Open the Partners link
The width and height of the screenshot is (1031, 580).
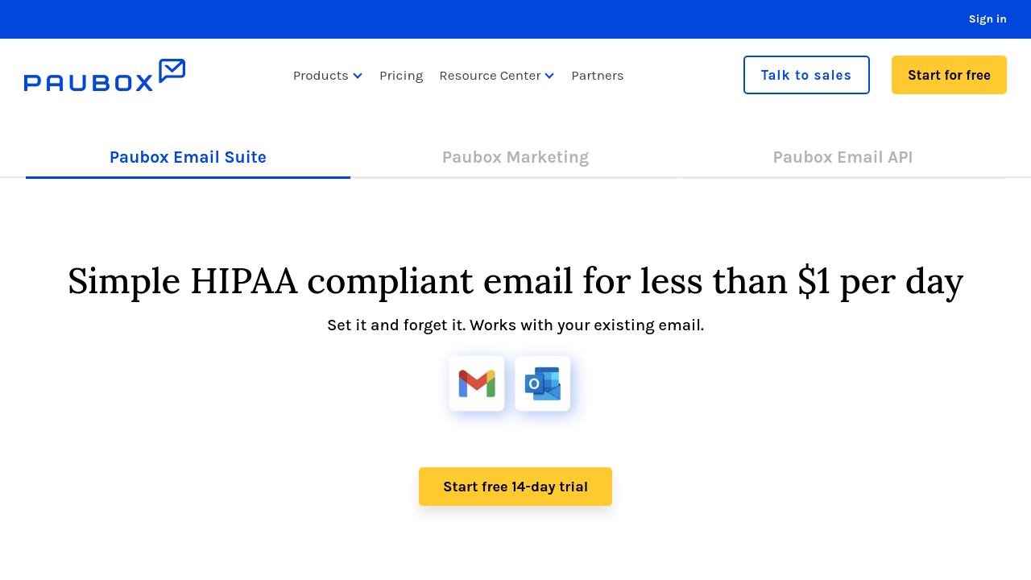click(598, 76)
